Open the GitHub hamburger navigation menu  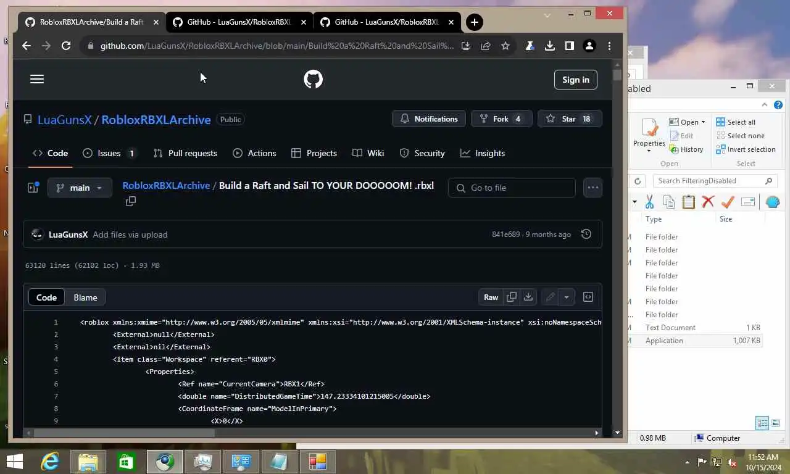[37, 79]
